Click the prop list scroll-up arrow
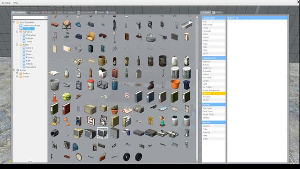The image size is (300, 169). [x=197, y=17]
